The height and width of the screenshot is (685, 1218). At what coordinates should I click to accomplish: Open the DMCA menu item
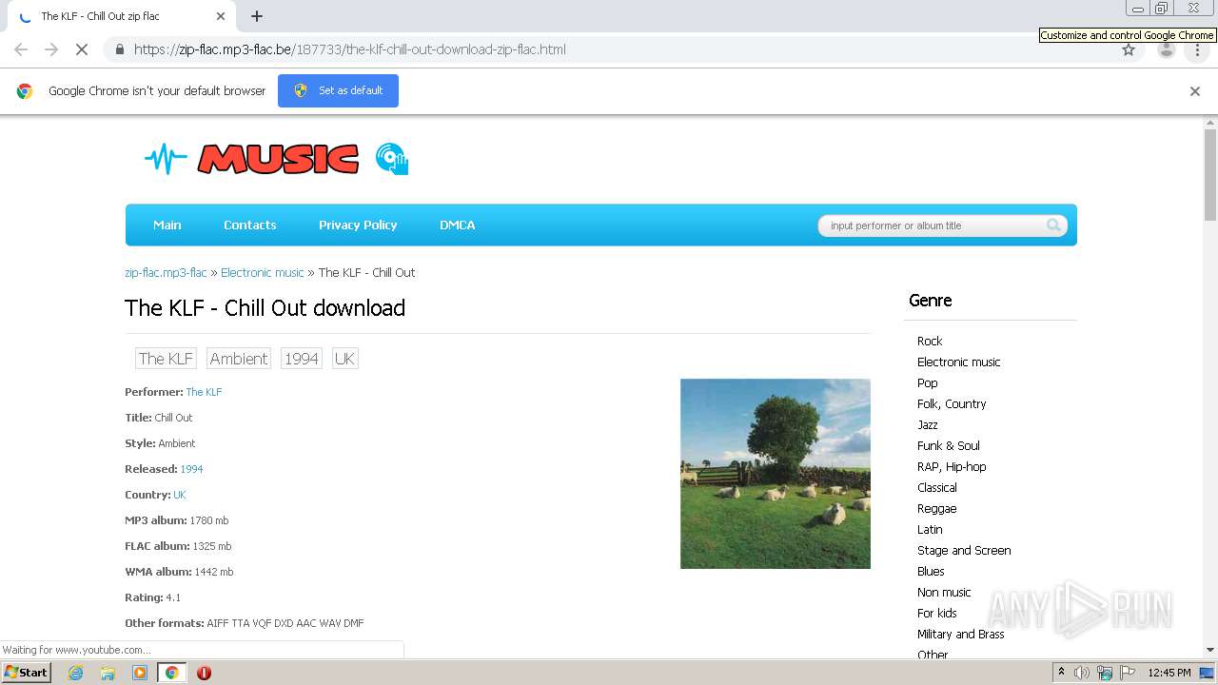point(458,225)
